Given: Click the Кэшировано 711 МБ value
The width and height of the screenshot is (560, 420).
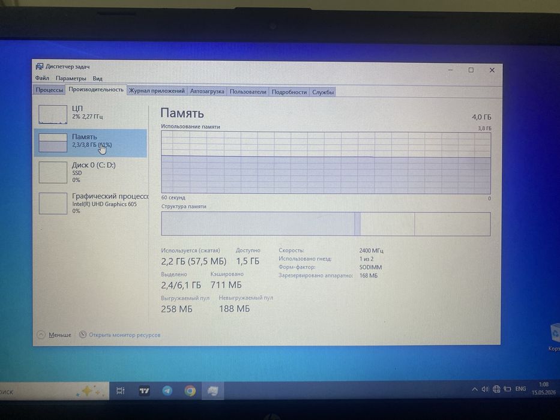Looking at the screenshot, I should (x=226, y=285).
